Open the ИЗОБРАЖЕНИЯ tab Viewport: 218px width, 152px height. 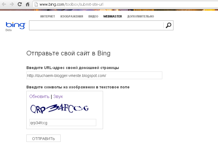pyautogui.click(x=71, y=16)
